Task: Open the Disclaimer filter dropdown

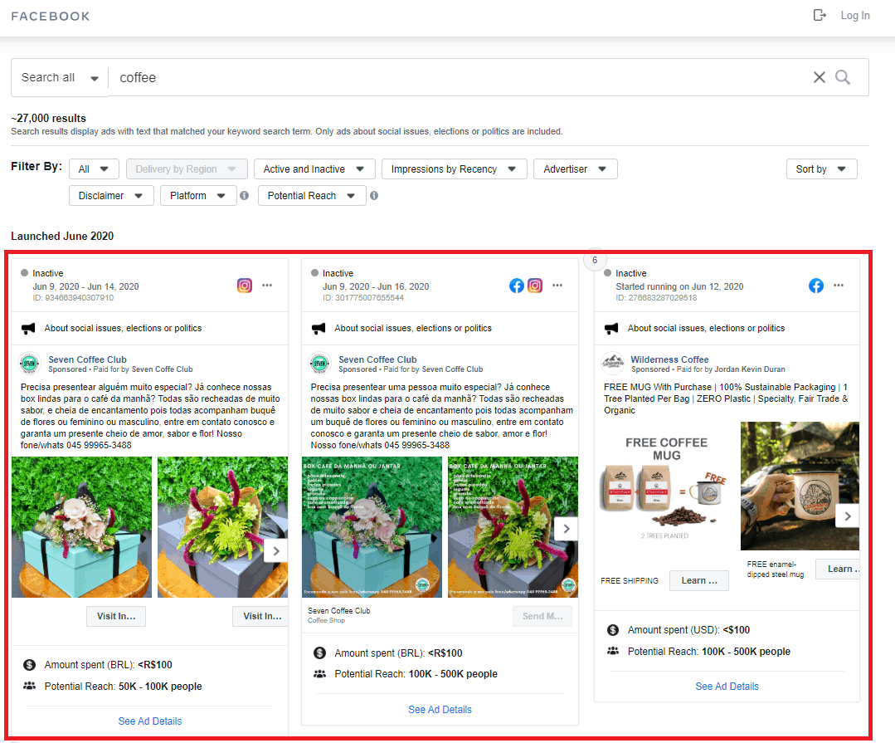Action: pos(111,196)
